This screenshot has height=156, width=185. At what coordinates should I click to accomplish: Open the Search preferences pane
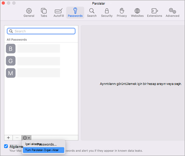coord(92,12)
